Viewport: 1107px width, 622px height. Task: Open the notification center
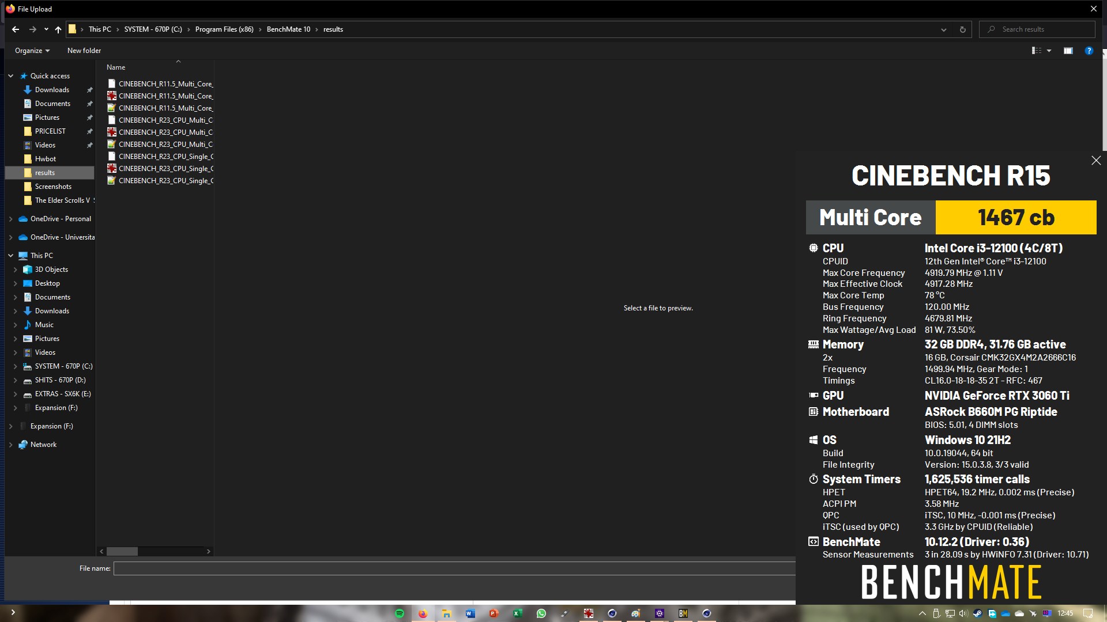[x=1088, y=613]
